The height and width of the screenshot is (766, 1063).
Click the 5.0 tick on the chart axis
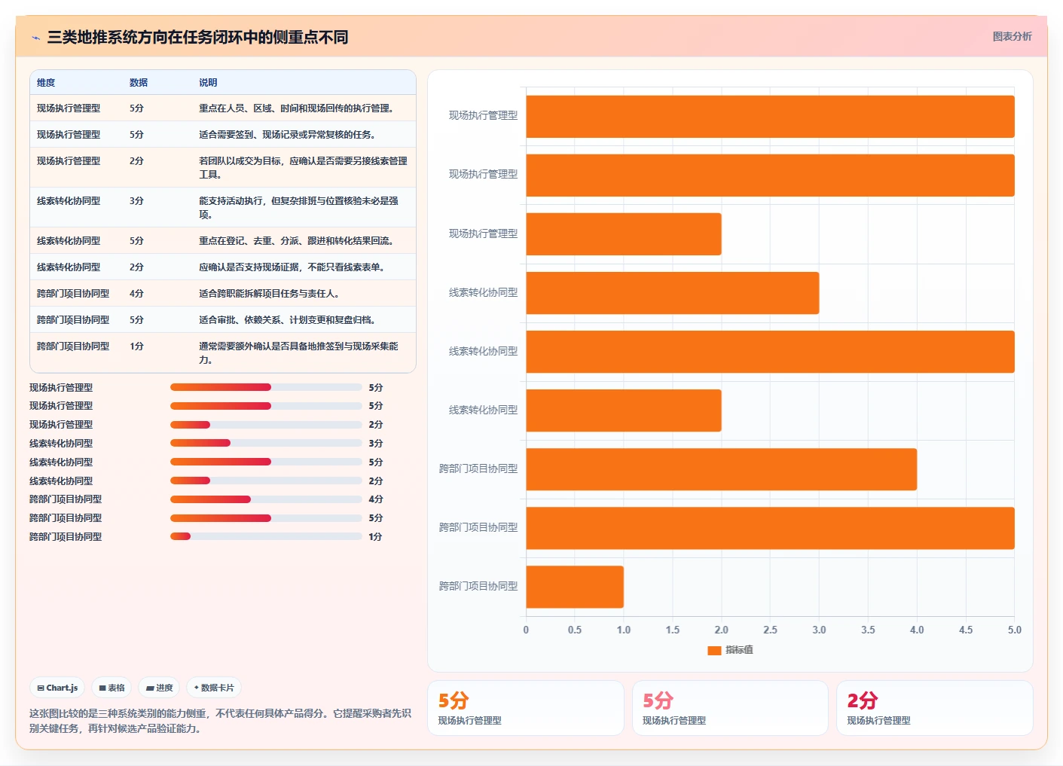point(1015,630)
